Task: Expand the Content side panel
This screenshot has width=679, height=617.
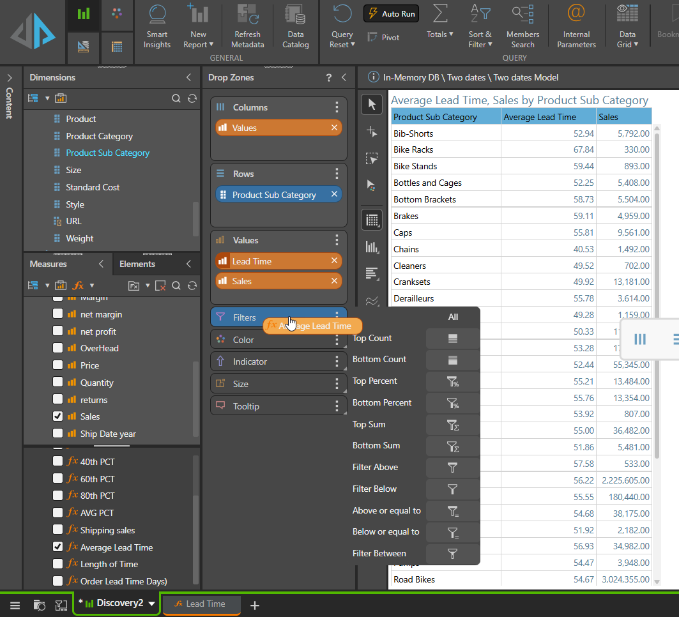Action: click(x=10, y=78)
